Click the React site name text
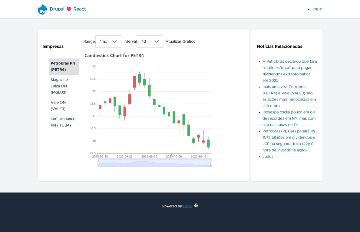This screenshot has width=360, height=232. point(79,9)
